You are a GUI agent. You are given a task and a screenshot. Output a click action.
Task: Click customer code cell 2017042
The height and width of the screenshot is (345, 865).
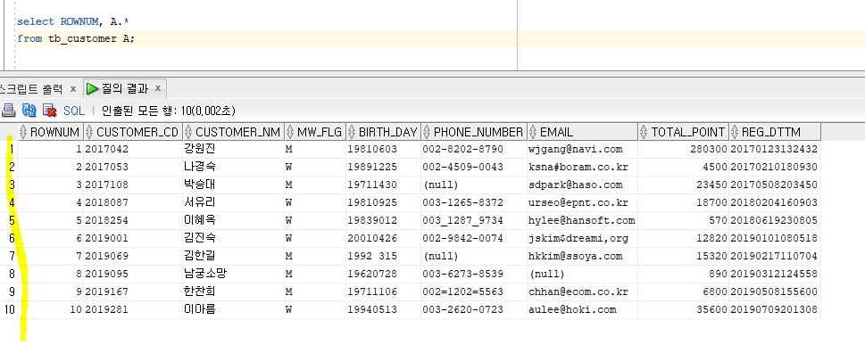point(133,149)
